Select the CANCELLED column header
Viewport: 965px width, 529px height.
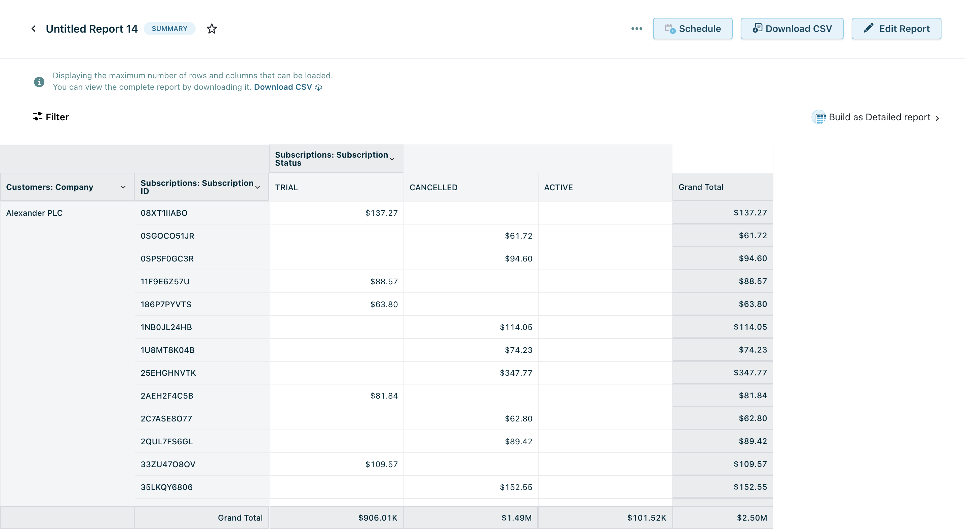pos(433,188)
